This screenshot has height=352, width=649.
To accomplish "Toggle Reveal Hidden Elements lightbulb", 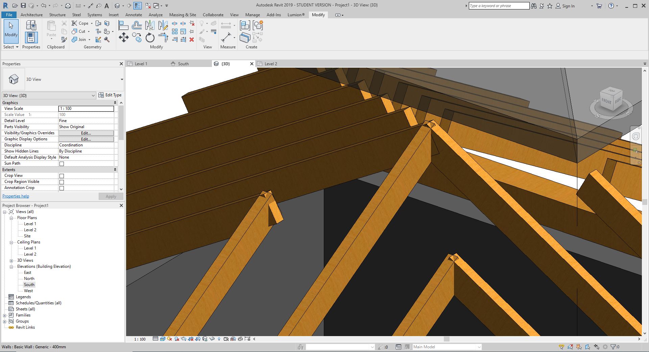I will click(x=219, y=339).
